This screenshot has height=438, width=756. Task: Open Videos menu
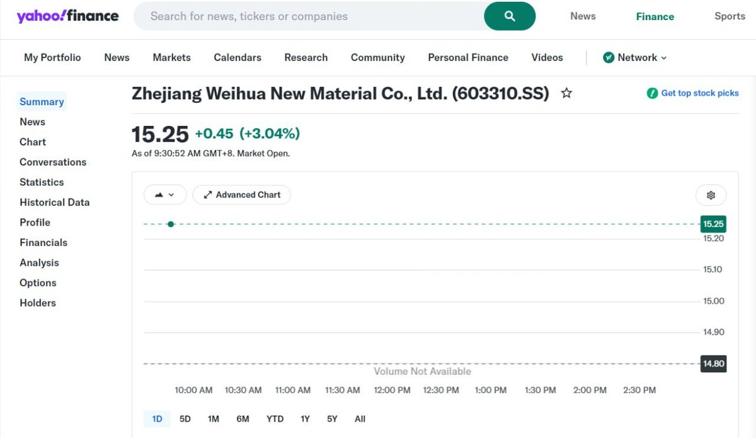547,57
